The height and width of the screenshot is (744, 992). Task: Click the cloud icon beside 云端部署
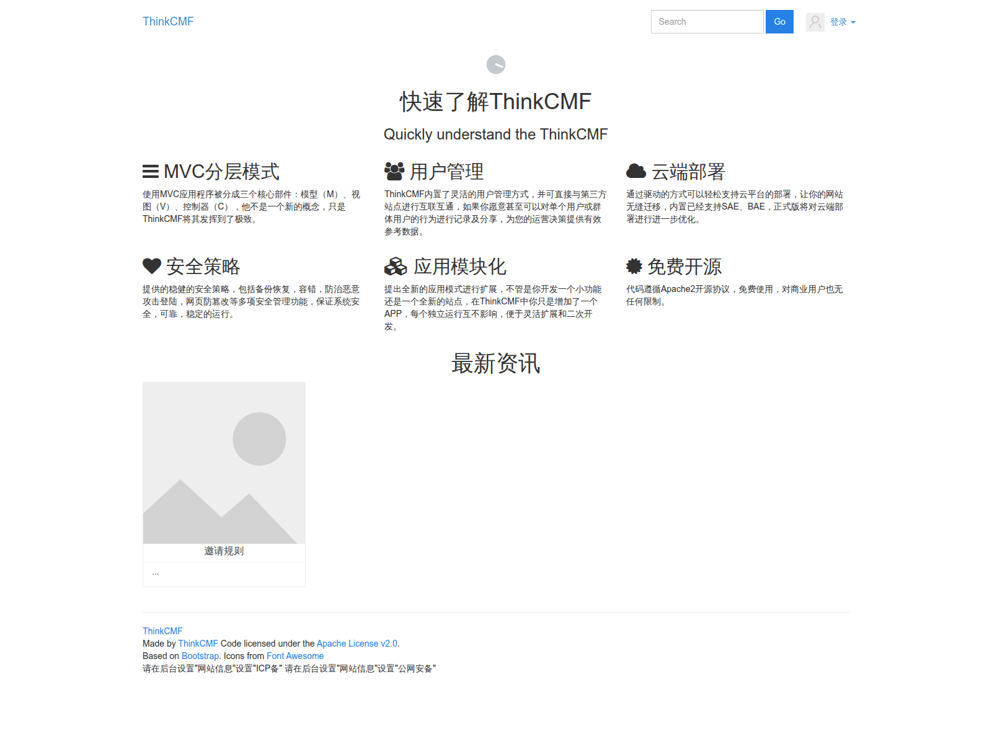636,171
